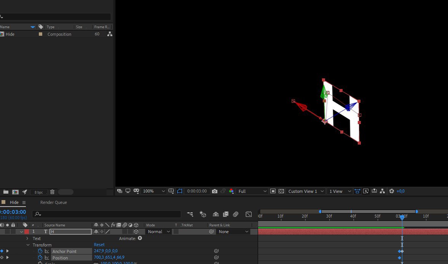Adjust the exposure value +0,0
Viewport: 448px width, 264px height.
coord(400,191)
